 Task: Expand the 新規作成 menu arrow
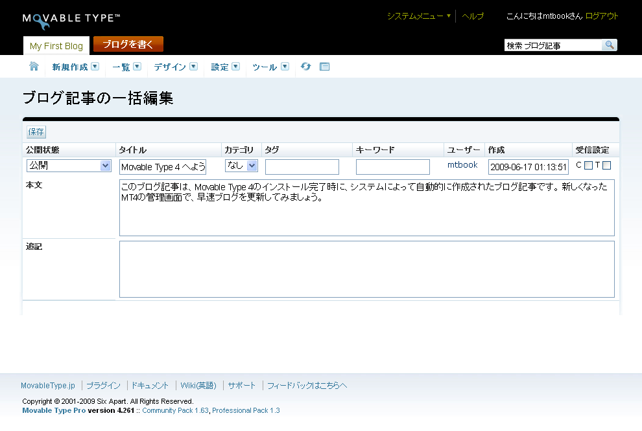coord(95,67)
